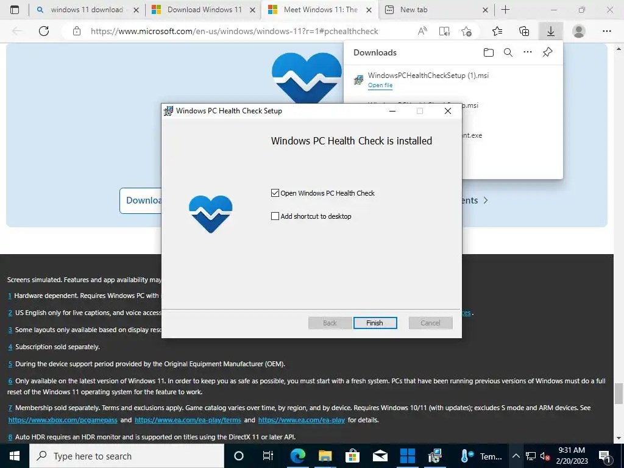
Task: Open Microsoft Store from the taskbar
Action: 352,456
